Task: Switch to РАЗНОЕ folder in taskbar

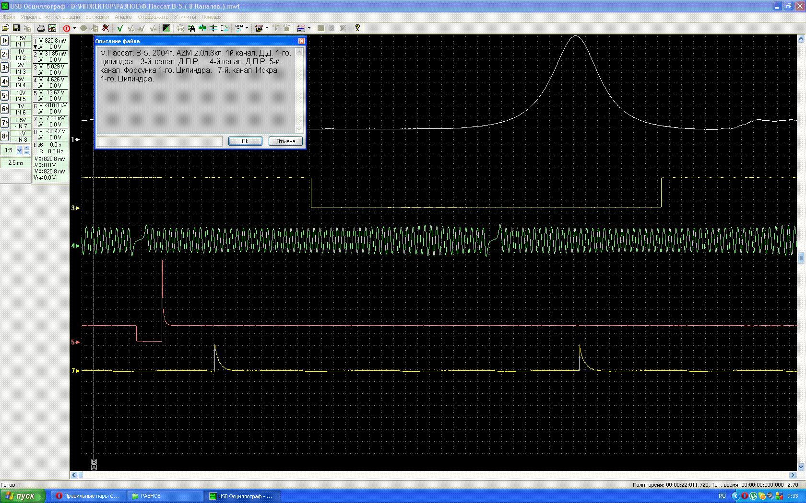Action: point(165,496)
